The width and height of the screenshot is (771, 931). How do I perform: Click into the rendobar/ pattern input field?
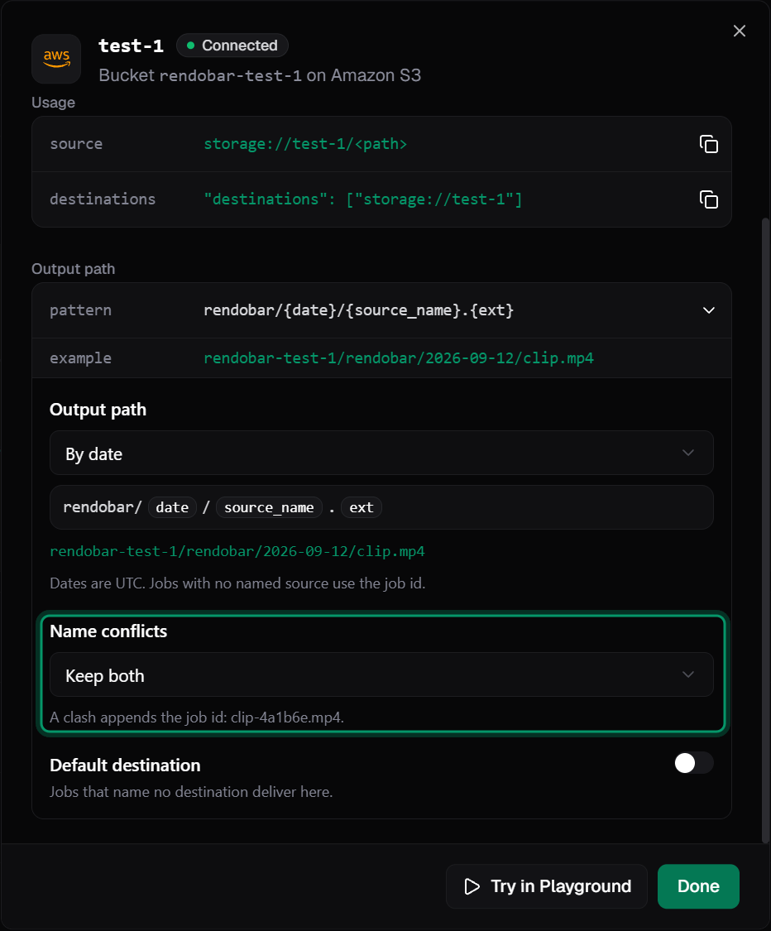click(x=381, y=507)
